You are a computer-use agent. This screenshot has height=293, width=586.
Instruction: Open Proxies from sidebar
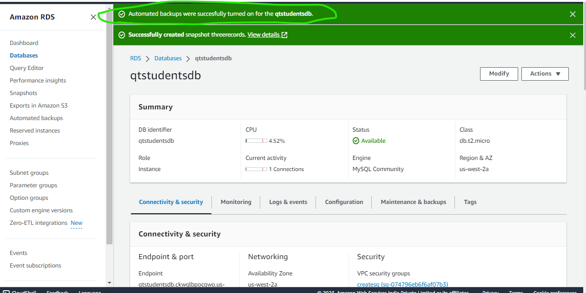pyautogui.click(x=19, y=143)
